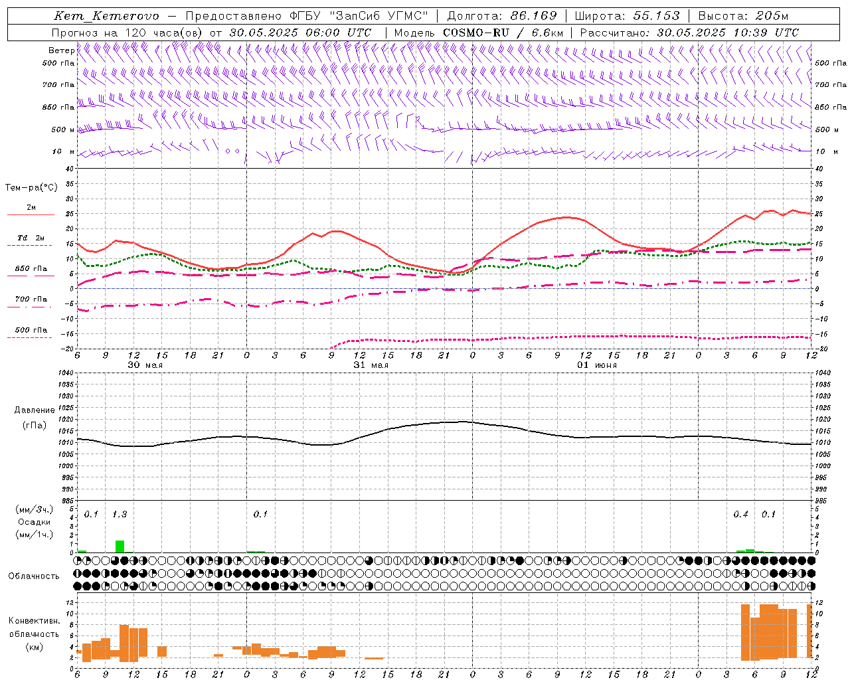Select the "Высота: 205м" elevation text
Image resolution: width=850 pixels, height=680 pixels.
[x=743, y=16]
